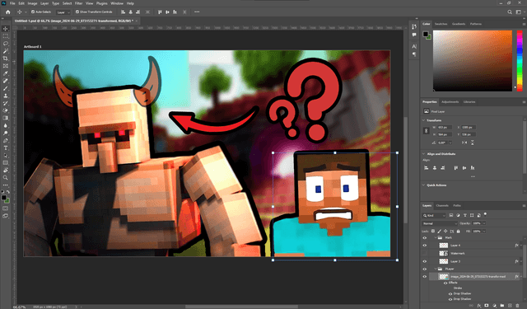Select the Eyedropper tool
The width and height of the screenshot is (527, 309).
click(6, 73)
